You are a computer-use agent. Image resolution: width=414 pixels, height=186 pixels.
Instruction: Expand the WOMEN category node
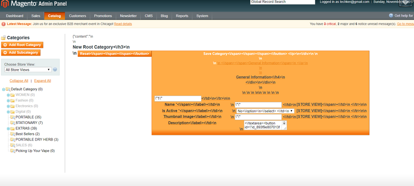[8, 95]
